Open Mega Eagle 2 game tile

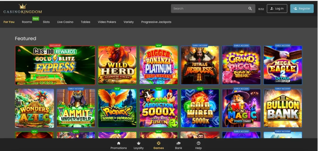283,65
